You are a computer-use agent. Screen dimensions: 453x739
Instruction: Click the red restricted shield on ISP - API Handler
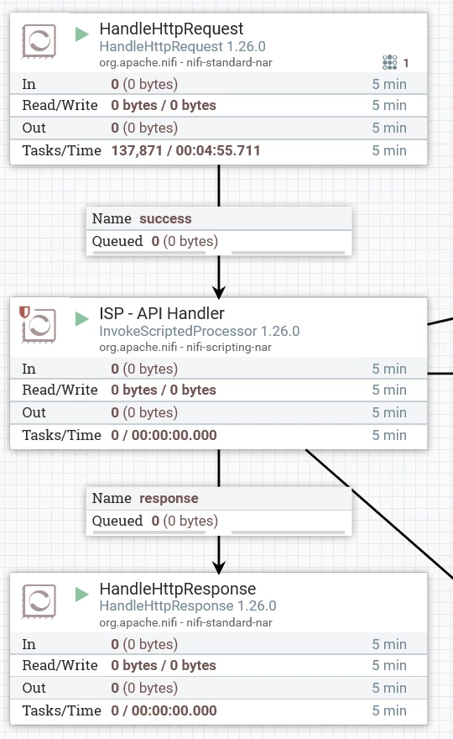24,312
